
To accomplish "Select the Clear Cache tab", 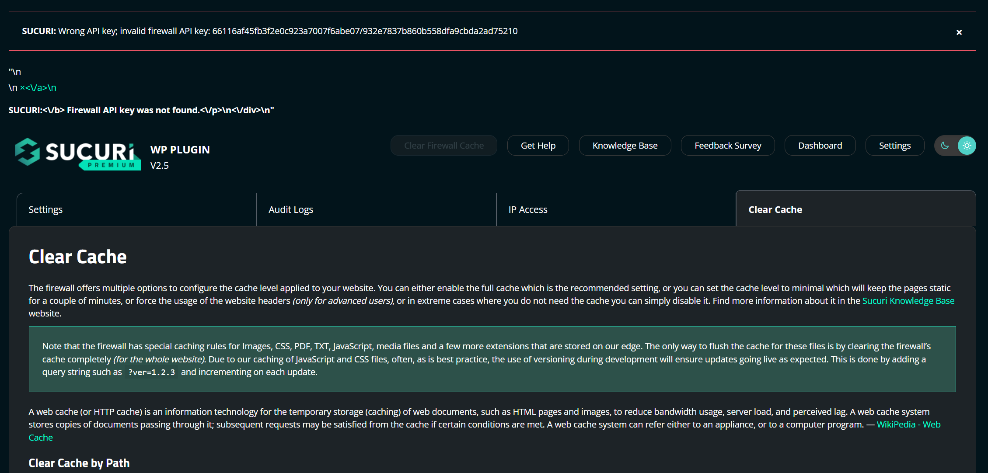I will [x=775, y=209].
